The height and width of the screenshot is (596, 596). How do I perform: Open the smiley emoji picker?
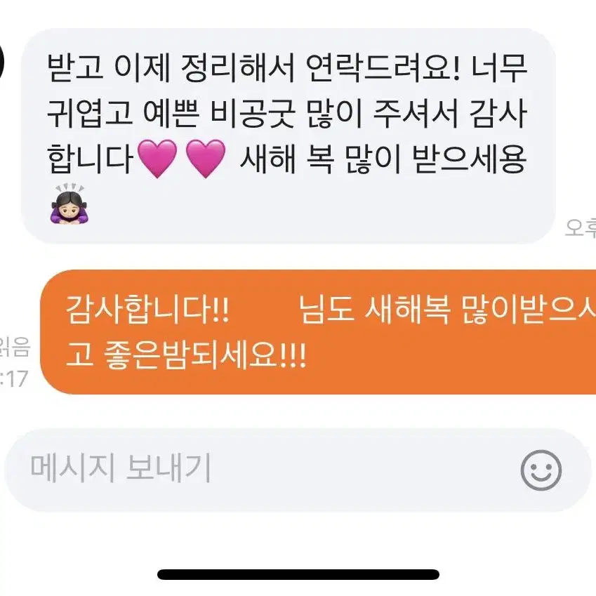click(541, 470)
